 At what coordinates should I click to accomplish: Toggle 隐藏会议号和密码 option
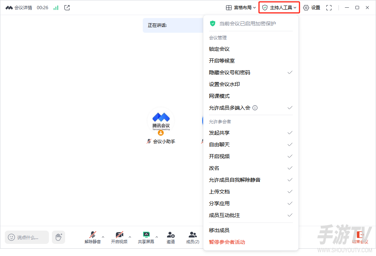pyautogui.click(x=251, y=72)
